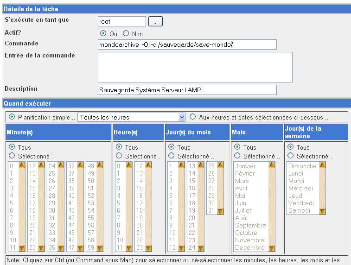The image size is (351, 265).
Task: Select 'Sélectionné' under Minute(s)
Action: [12, 156]
